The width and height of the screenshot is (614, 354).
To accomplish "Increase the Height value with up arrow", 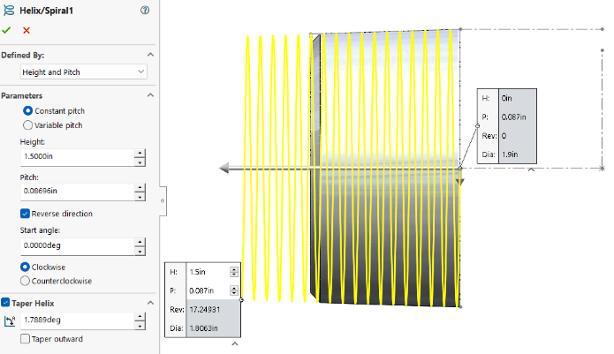I will (140, 154).
